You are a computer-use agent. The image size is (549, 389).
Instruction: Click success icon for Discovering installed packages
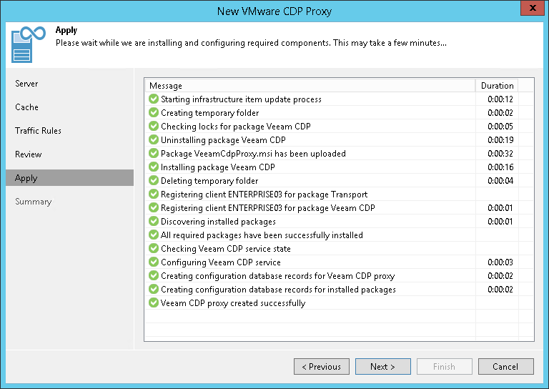pos(154,221)
